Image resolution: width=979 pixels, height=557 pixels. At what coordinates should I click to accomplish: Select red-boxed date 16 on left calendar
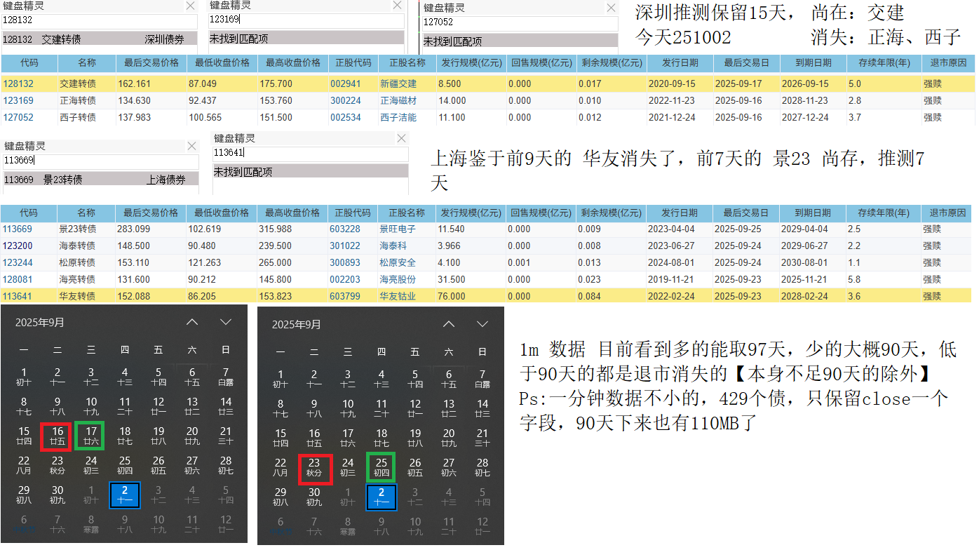(58, 436)
